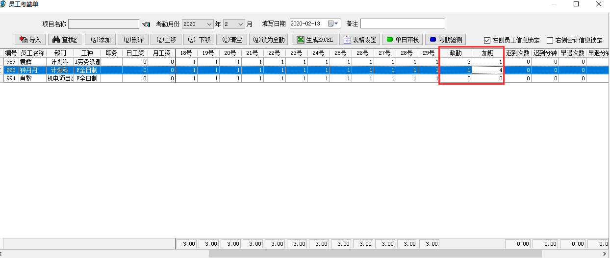Click the 项目名称 input field
Screen dimensions: 610x258
103,24
